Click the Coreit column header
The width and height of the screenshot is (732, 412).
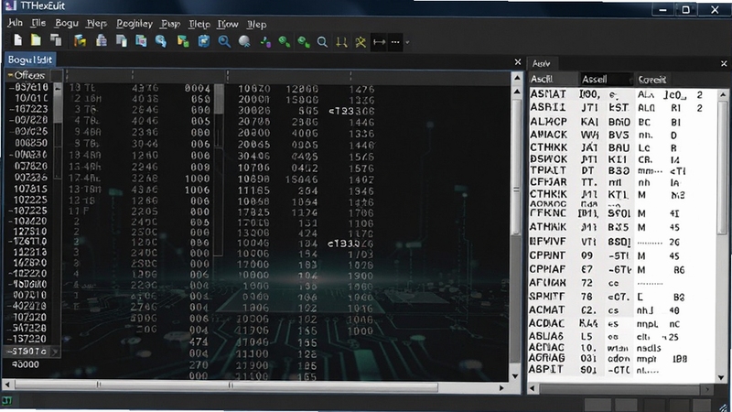pyautogui.click(x=652, y=80)
